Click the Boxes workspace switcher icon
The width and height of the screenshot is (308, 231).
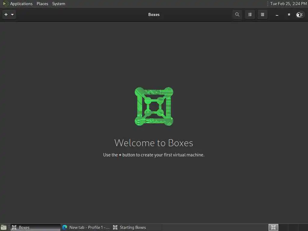tap(273, 227)
